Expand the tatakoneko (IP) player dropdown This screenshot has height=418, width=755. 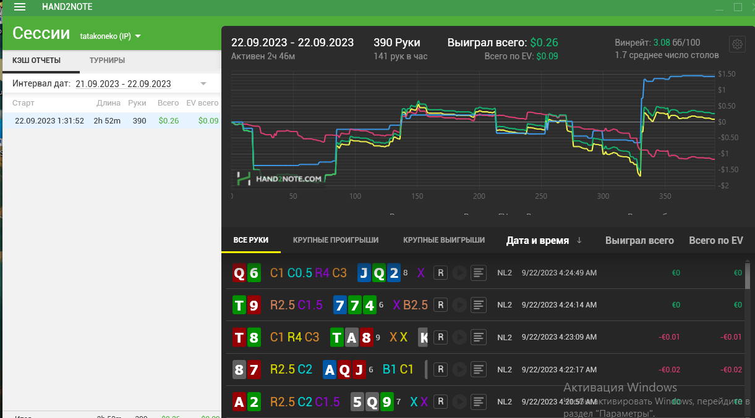click(111, 36)
